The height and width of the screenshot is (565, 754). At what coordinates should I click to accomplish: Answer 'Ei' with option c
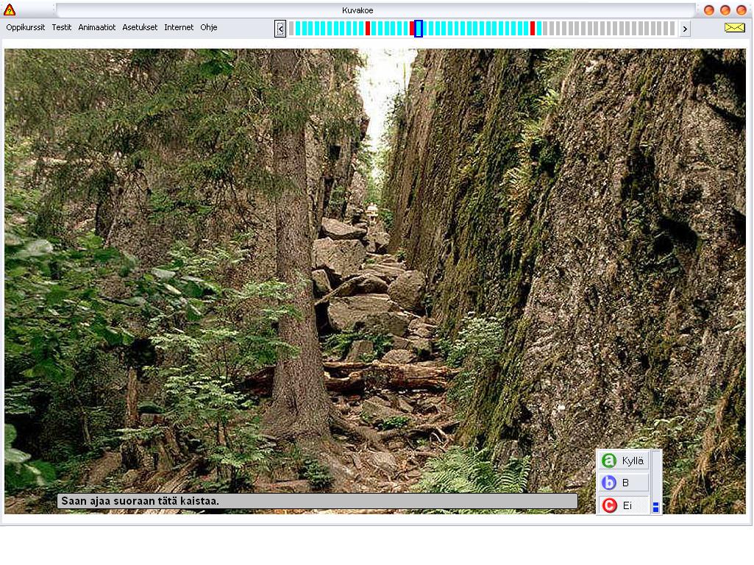click(623, 505)
